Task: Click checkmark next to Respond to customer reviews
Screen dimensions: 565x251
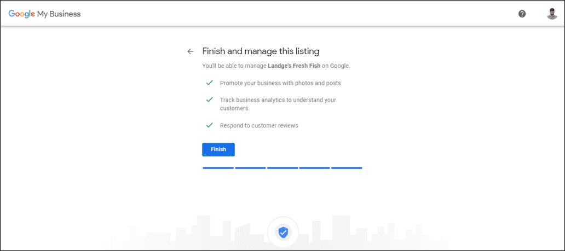Action: pyautogui.click(x=209, y=125)
